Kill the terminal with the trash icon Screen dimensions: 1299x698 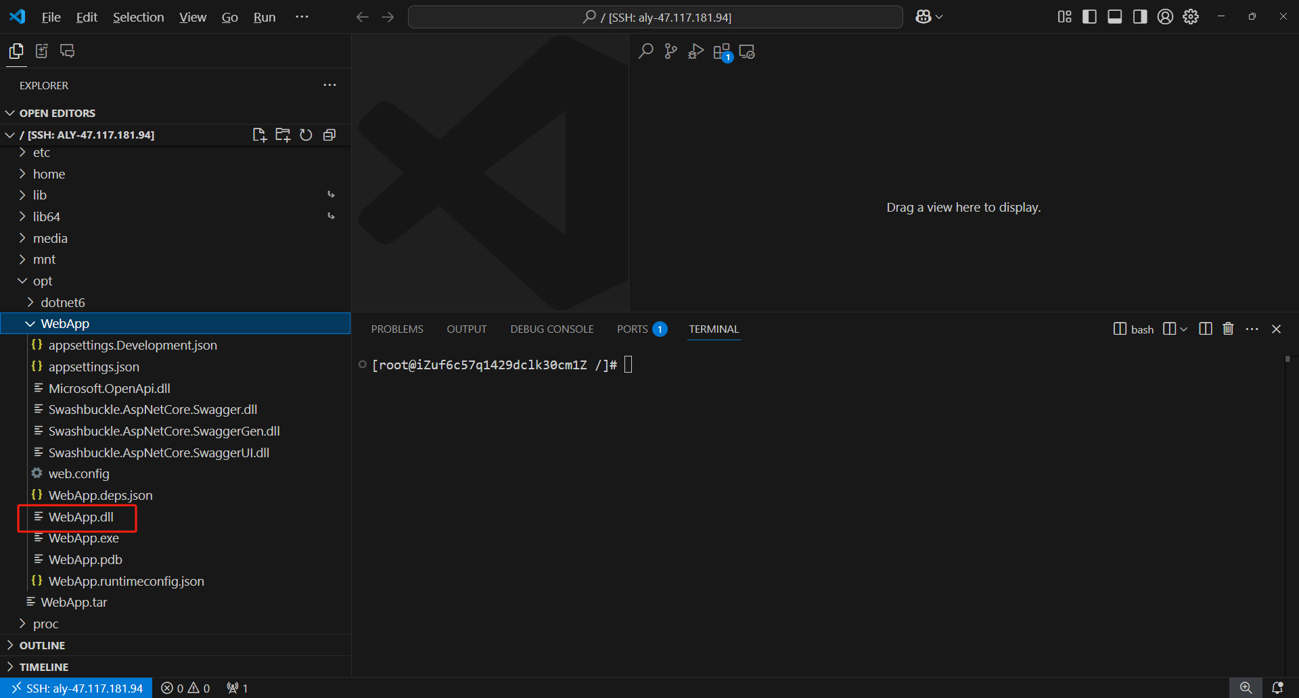(x=1229, y=329)
